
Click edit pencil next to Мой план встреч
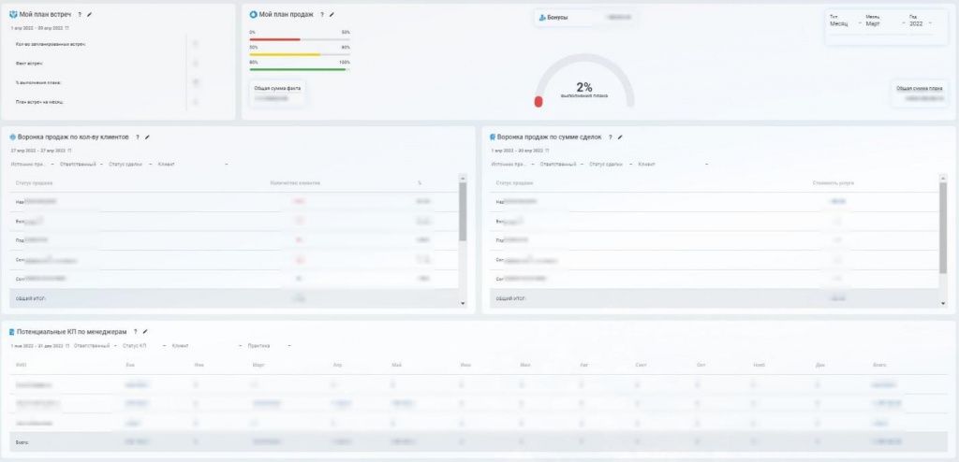pos(90,15)
